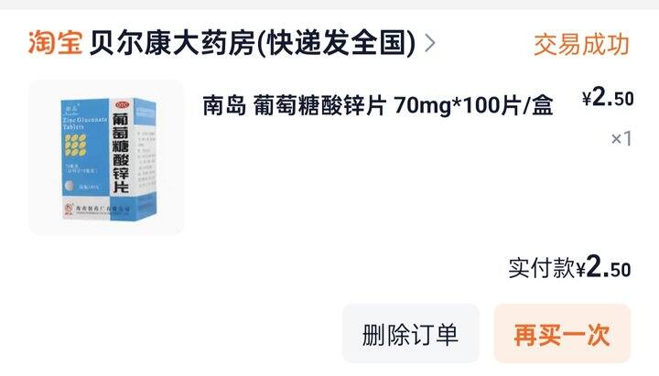
Task: Click the 实付款 label
Action: click(x=541, y=268)
